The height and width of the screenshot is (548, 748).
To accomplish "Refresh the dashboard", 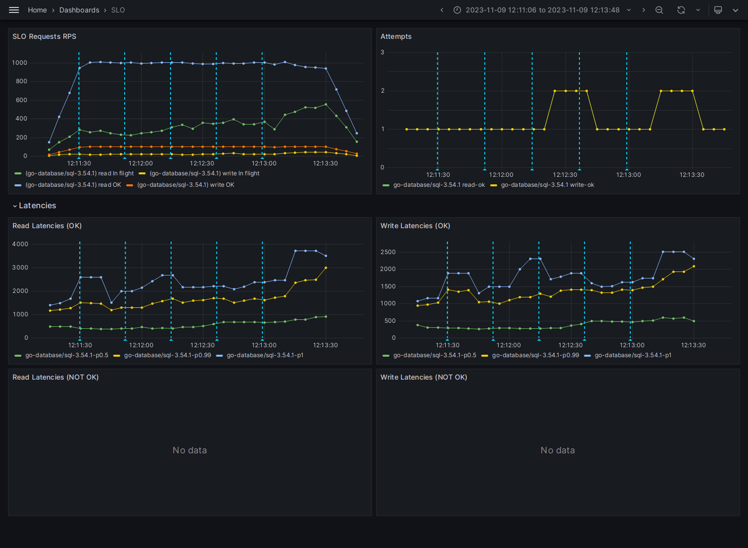I will point(681,10).
